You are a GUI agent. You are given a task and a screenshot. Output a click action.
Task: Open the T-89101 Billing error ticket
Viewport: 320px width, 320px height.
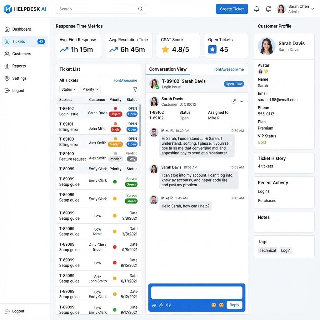(x=98, y=127)
